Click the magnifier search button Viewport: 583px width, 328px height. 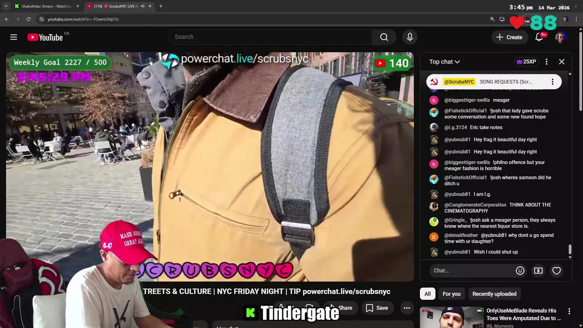[384, 37]
